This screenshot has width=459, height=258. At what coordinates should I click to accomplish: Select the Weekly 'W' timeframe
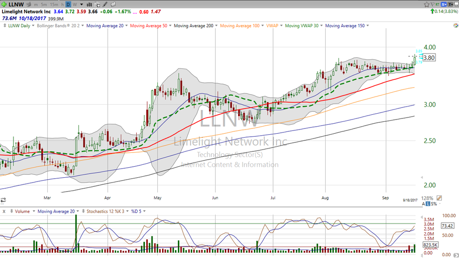[x=75, y=5]
